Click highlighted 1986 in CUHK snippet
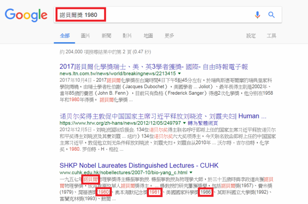This screenshot has width=308, height=204. [206, 192]
